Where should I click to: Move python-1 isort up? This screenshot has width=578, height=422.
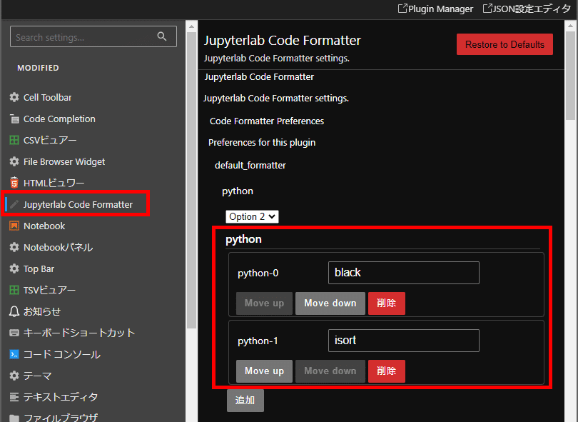click(264, 371)
